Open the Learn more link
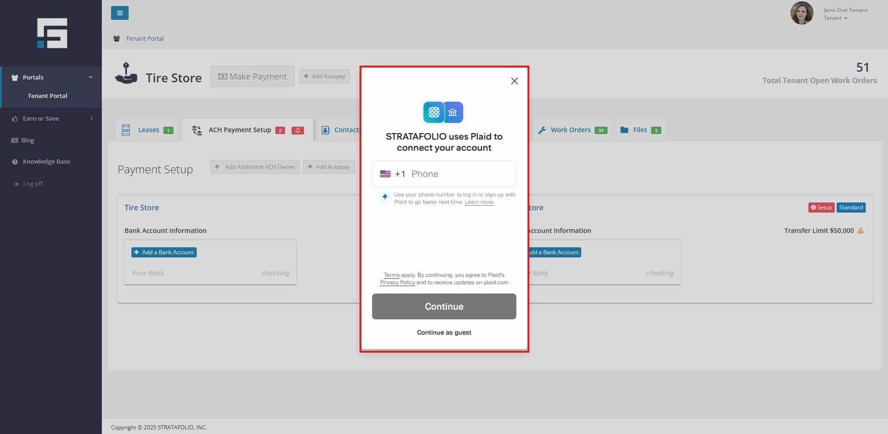 tap(479, 202)
